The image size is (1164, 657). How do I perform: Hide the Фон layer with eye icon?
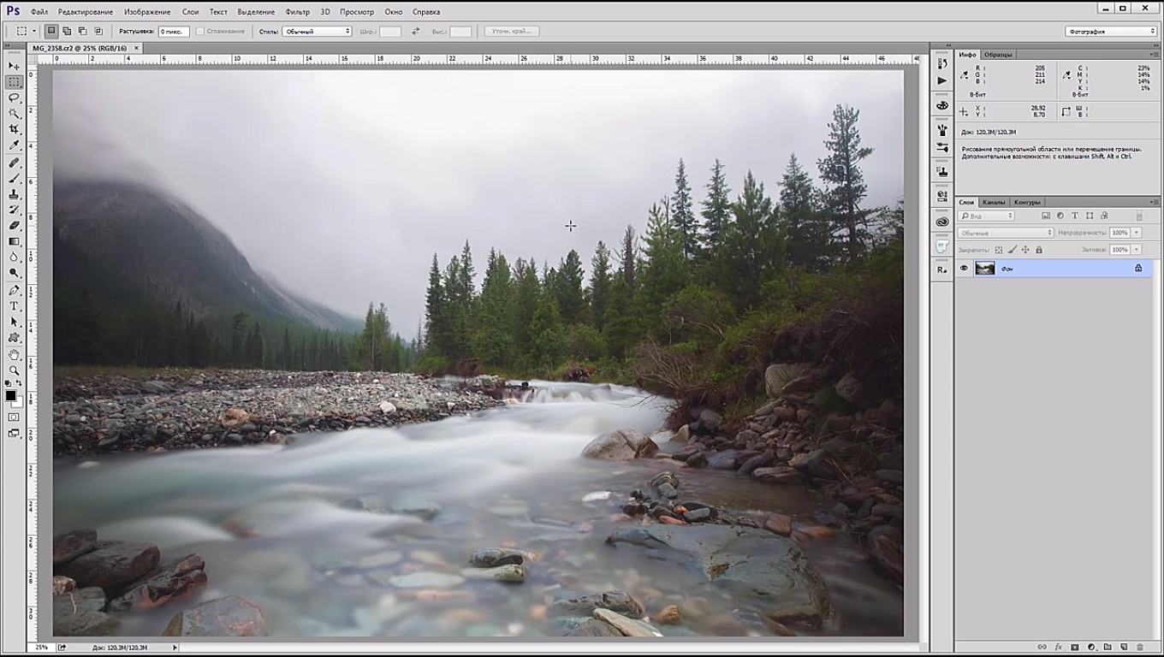pos(964,268)
